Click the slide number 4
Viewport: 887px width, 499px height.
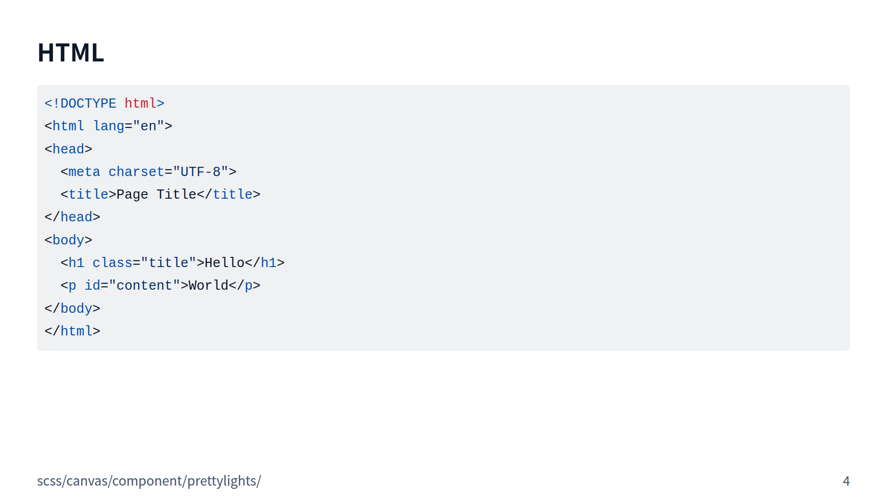[x=846, y=481]
